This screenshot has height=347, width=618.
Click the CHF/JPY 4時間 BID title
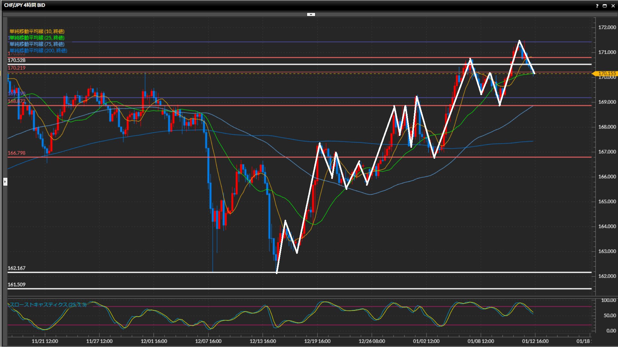pyautogui.click(x=24, y=5)
